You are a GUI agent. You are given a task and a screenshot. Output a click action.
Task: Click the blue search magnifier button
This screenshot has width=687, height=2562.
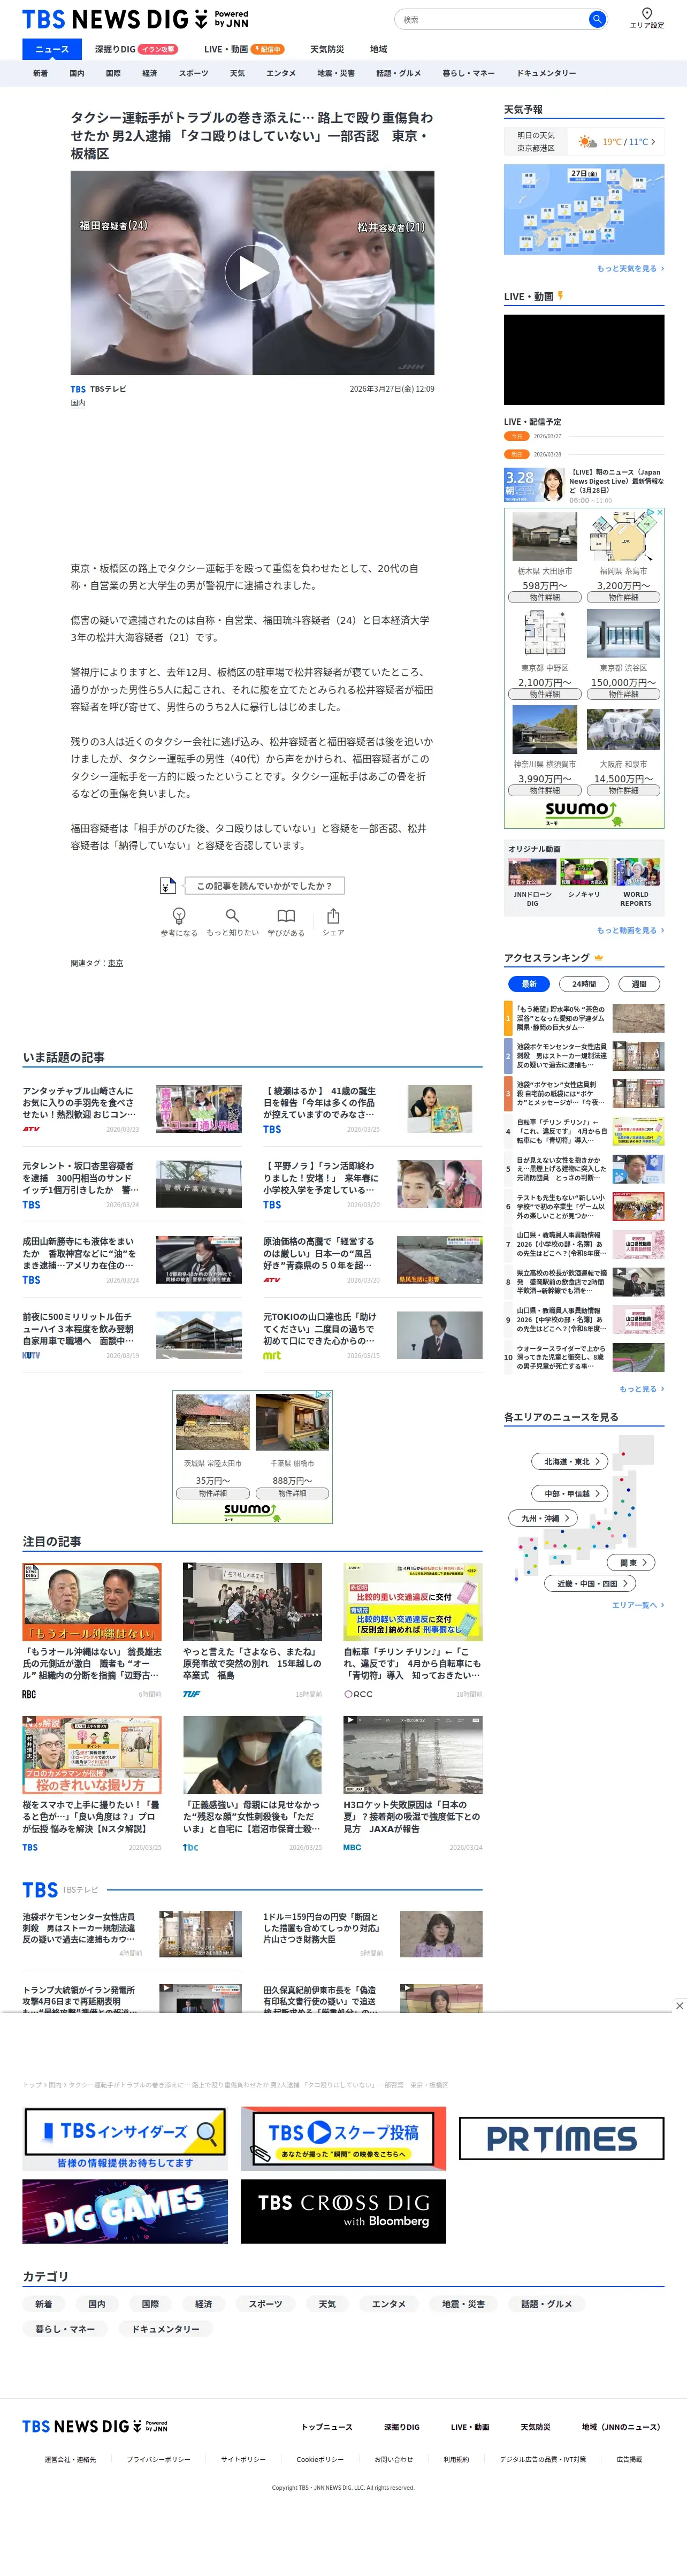pos(597,19)
